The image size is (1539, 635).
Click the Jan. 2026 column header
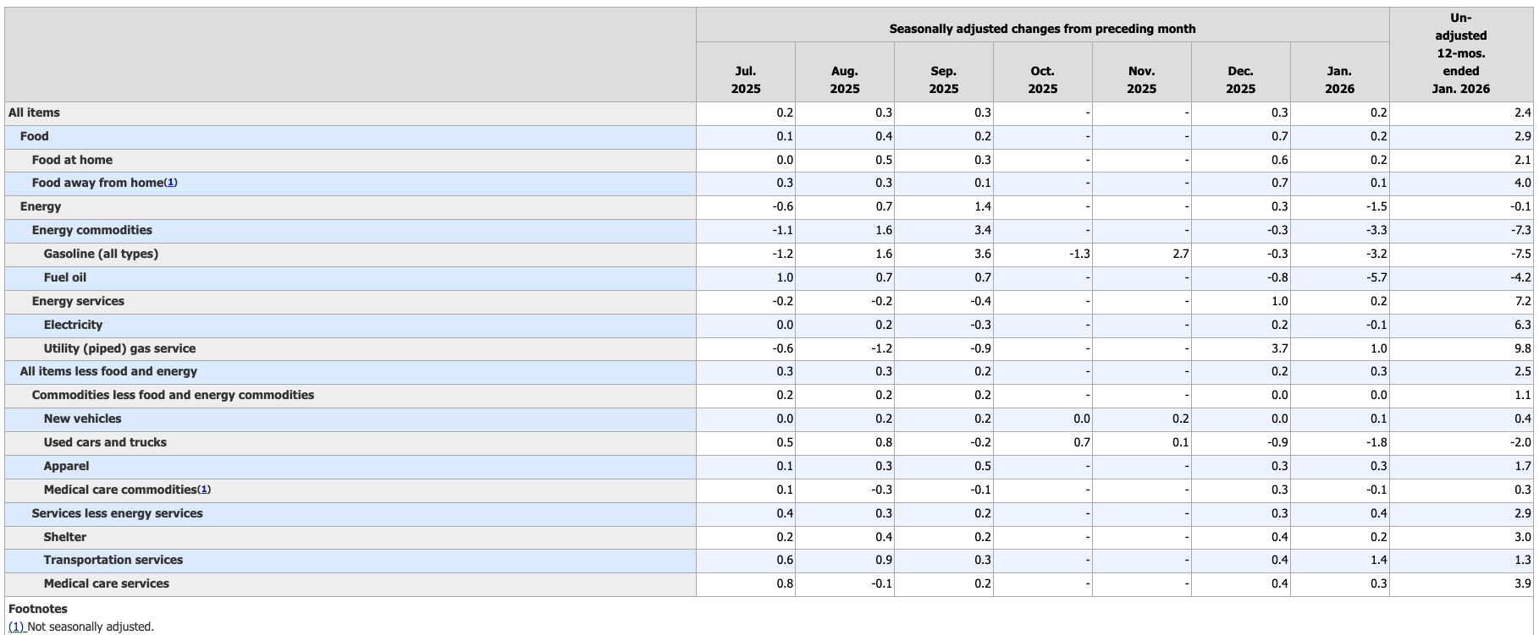pyautogui.click(x=1339, y=80)
